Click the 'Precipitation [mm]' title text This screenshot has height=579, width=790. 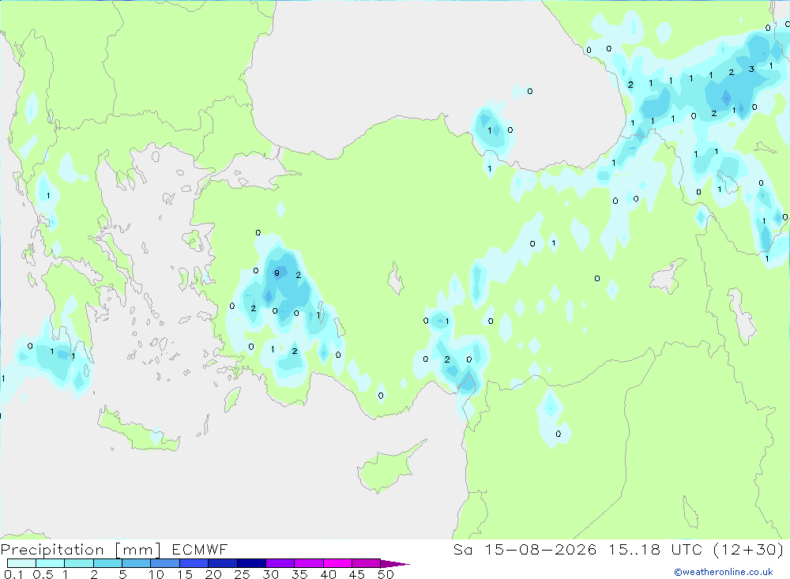(x=81, y=550)
